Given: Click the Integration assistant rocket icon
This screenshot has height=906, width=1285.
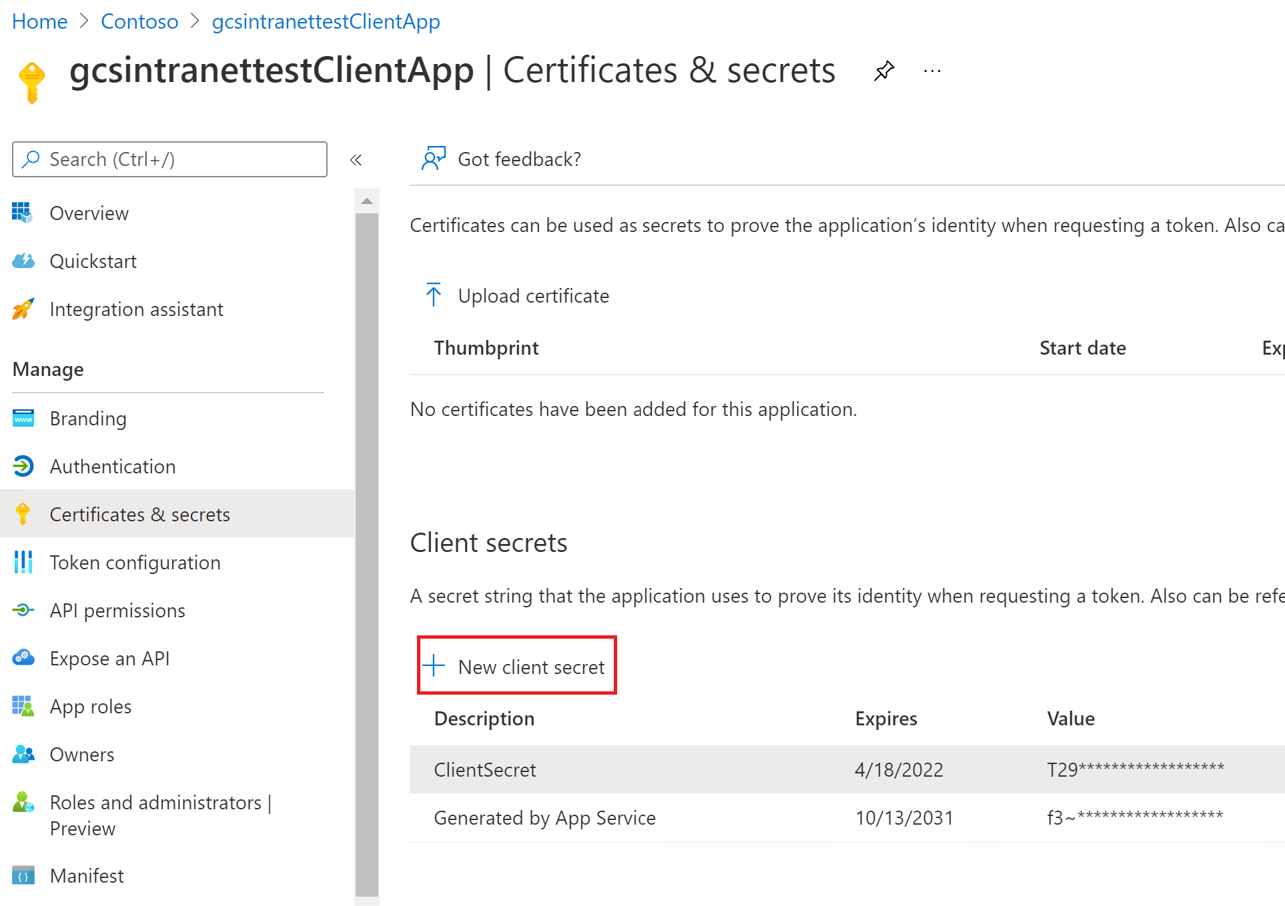Looking at the screenshot, I should coord(23,309).
